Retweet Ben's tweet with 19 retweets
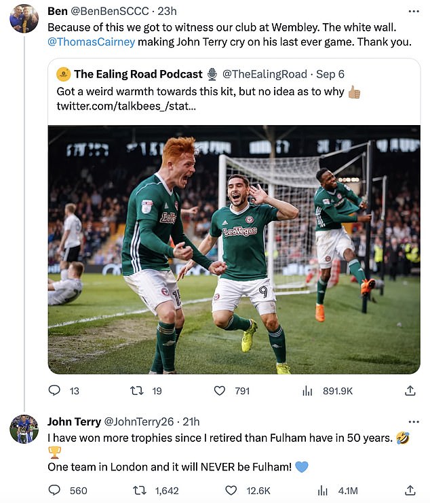430x503 pixels. tap(136, 391)
